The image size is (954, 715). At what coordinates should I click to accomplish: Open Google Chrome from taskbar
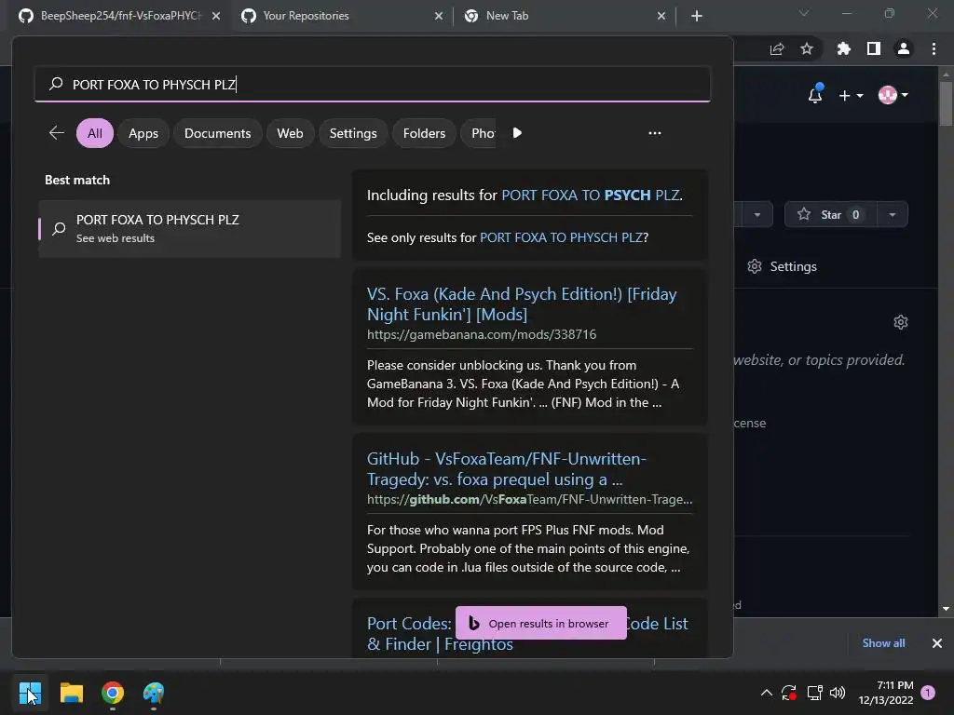tap(113, 693)
